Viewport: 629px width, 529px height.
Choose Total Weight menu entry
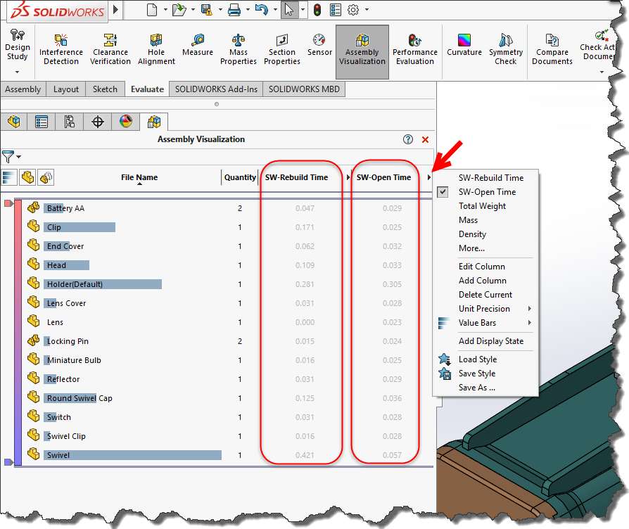tap(482, 205)
